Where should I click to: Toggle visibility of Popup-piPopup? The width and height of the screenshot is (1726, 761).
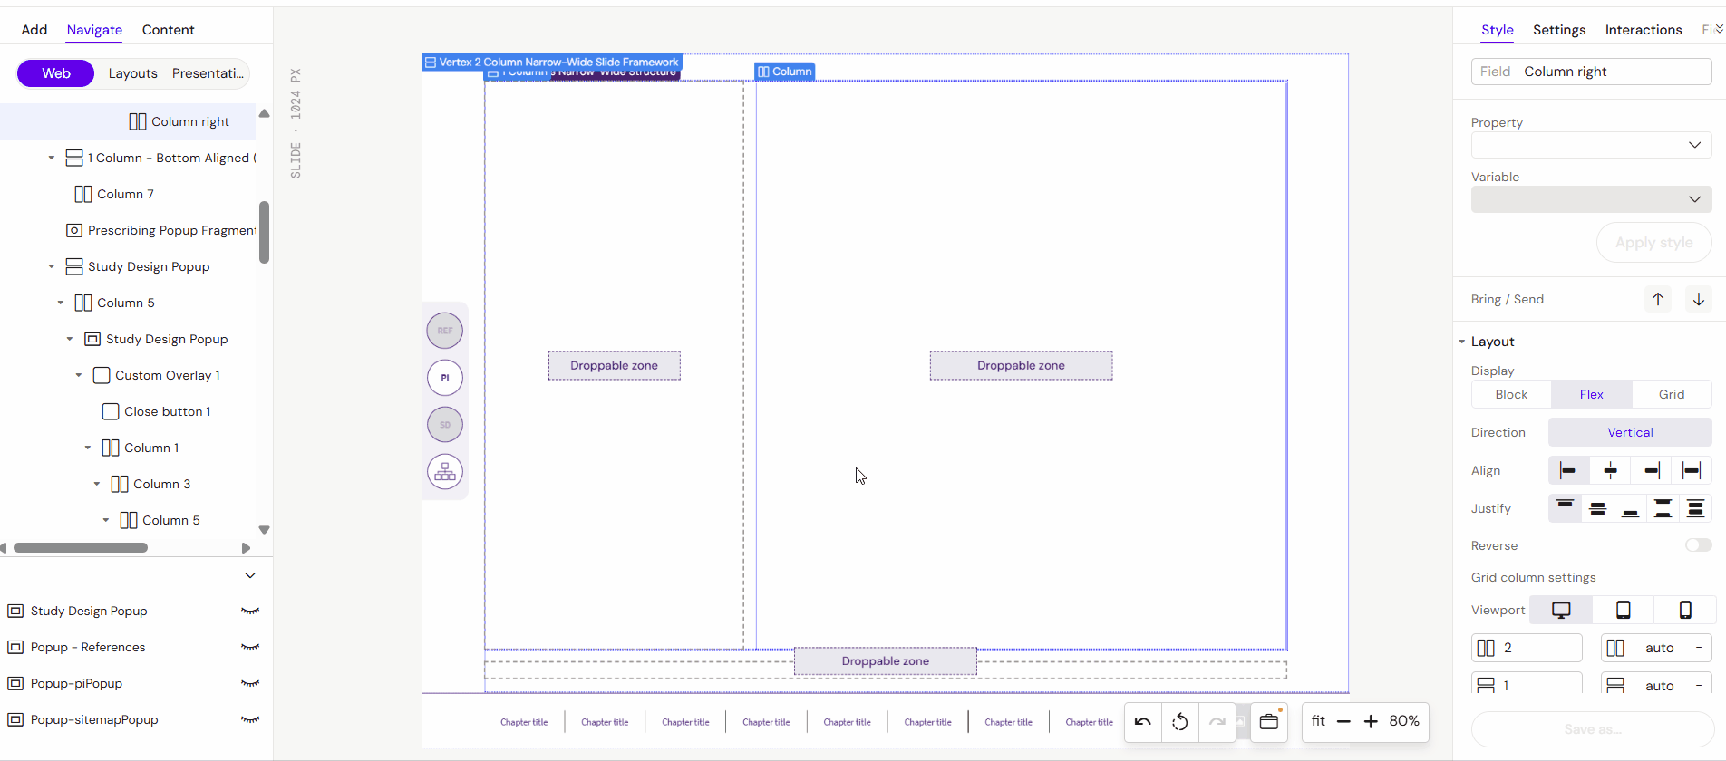click(250, 683)
